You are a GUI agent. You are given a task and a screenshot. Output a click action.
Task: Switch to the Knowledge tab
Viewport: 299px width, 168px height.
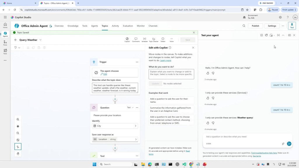(x=73, y=26)
